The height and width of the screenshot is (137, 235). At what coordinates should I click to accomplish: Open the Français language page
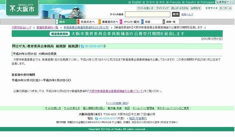point(175,2)
